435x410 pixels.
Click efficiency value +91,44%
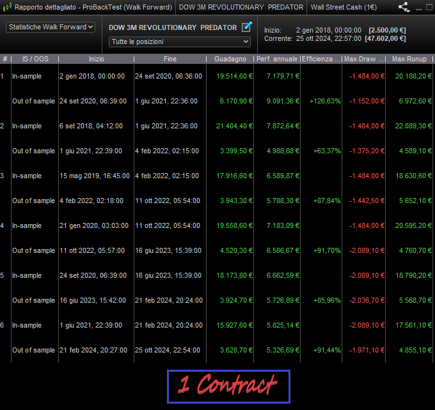coord(327,351)
